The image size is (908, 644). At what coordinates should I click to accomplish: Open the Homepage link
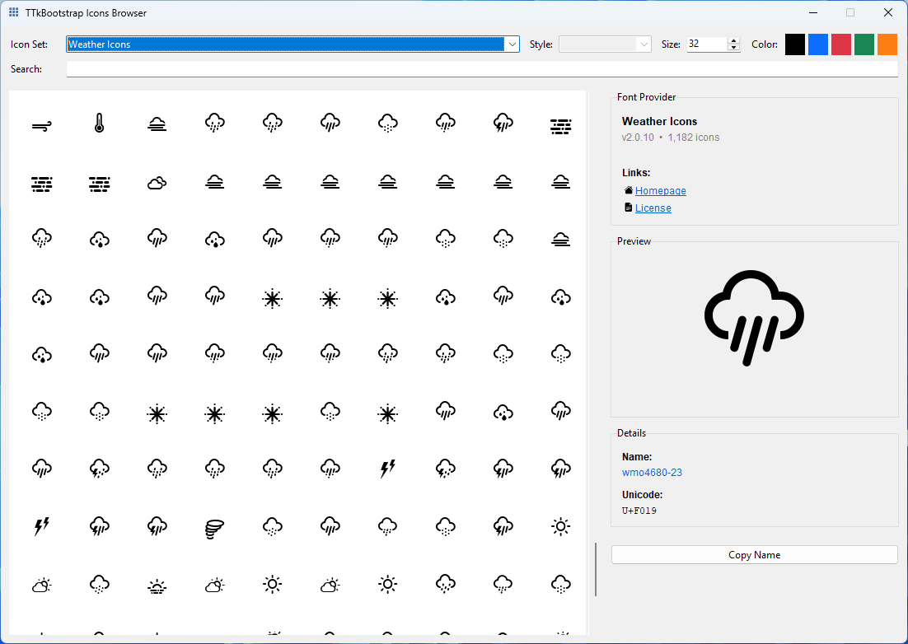pyautogui.click(x=660, y=190)
